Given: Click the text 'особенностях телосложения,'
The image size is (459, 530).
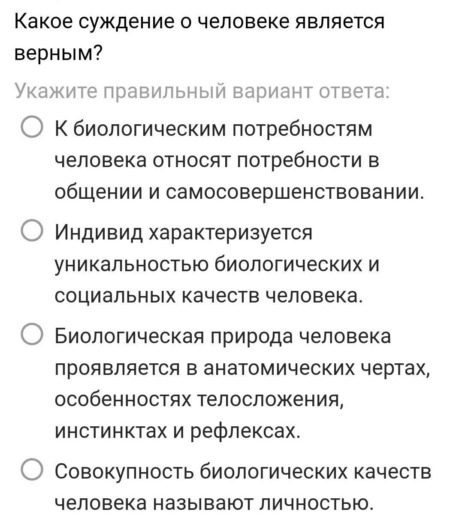Looking at the screenshot, I should point(199,399).
